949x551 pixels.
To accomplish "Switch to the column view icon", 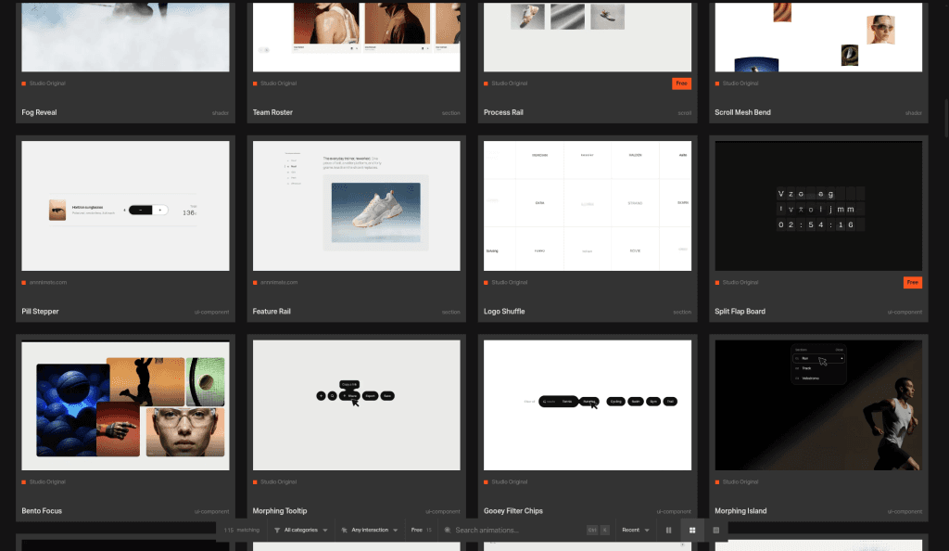I will pyautogui.click(x=669, y=530).
